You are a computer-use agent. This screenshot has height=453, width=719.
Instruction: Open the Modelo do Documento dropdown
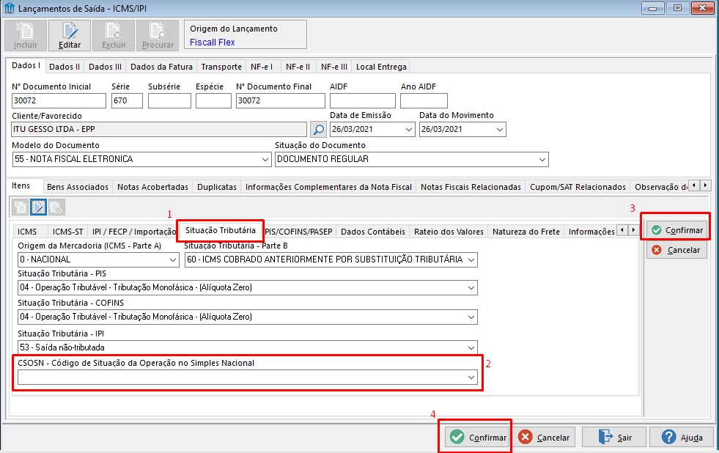265,160
